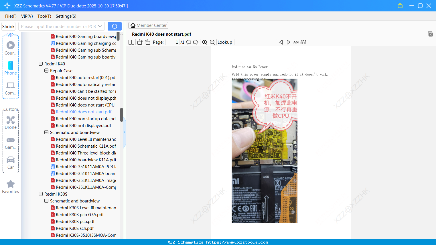This screenshot has width=436, height=245.
Task: Open 'Redmi K40 Schematic K11A.pdf'
Action: point(83,146)
